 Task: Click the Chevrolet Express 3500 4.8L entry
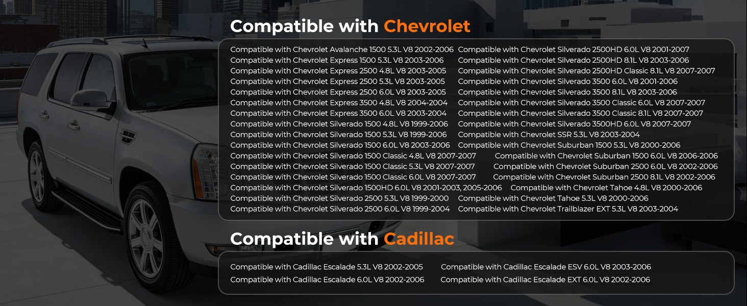coord(339,103)
